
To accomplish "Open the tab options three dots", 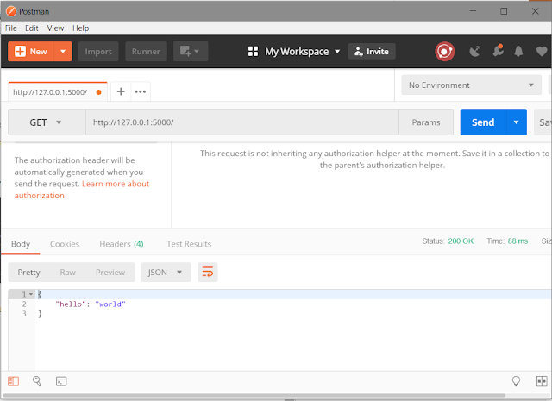I will click(x=141, y=91).
